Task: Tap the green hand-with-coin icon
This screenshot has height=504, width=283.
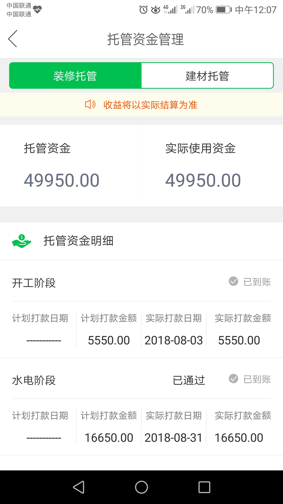Action: tap(21, 241)
